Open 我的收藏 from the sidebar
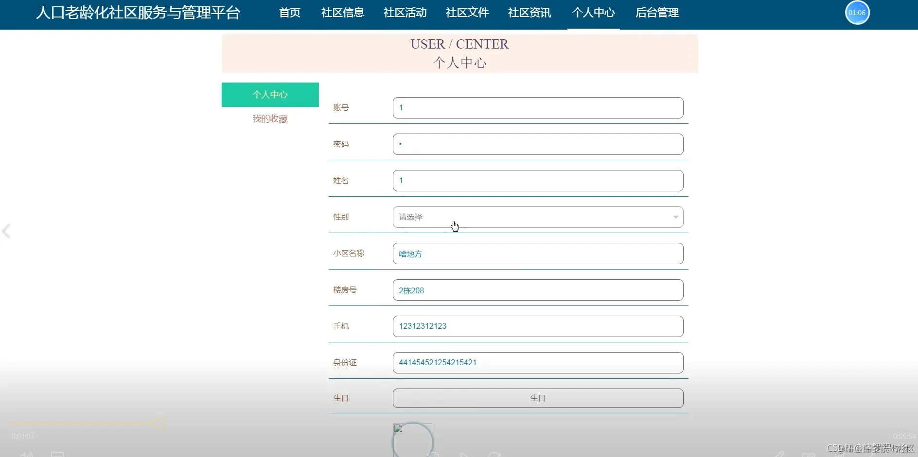 tap(270, 118)
